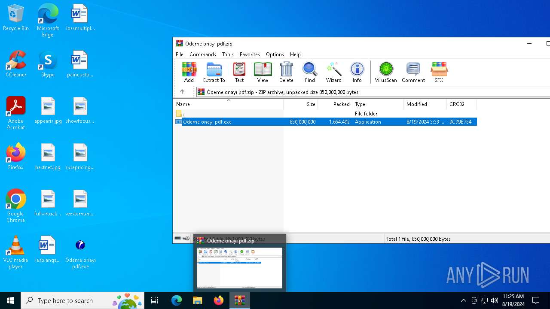550x309 pixels.
Task: Open the Help menu
Action: click(295, 55)
